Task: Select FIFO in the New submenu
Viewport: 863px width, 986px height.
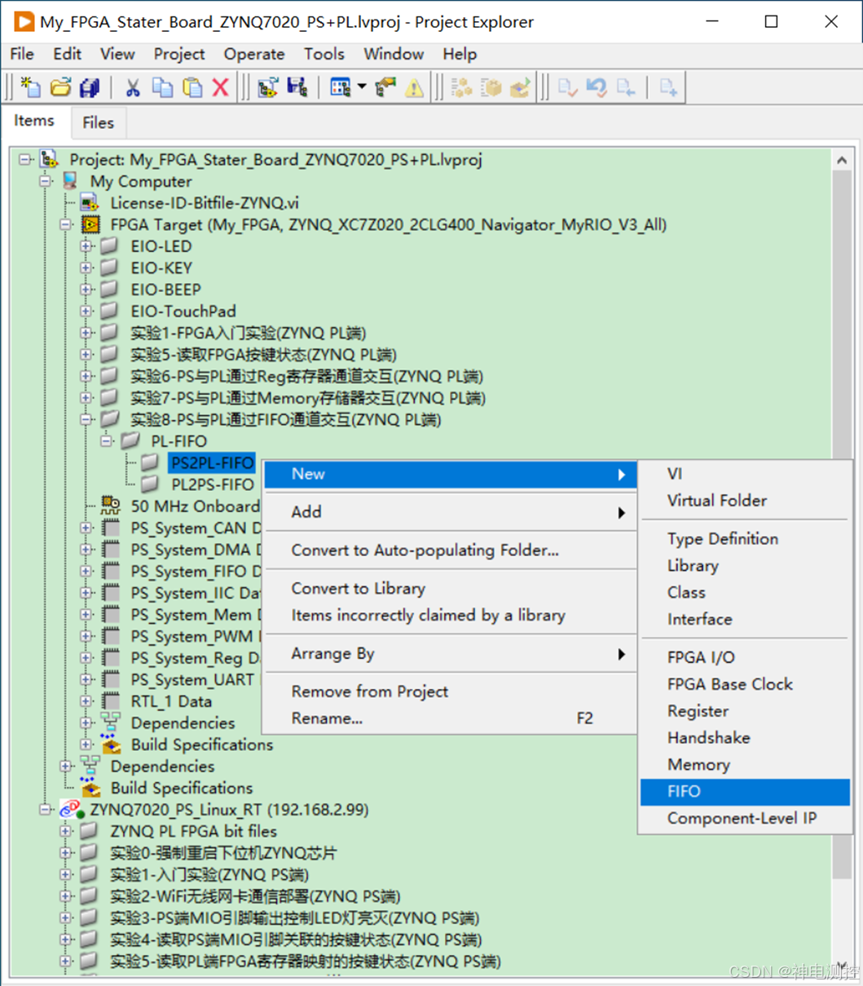Action: pyautogui.click(x=745, y=791)
